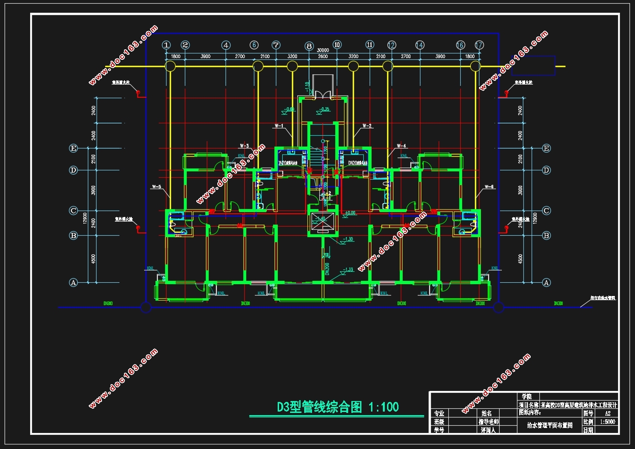Click the elevation mark "-1.30"

(x=348, y=239)
